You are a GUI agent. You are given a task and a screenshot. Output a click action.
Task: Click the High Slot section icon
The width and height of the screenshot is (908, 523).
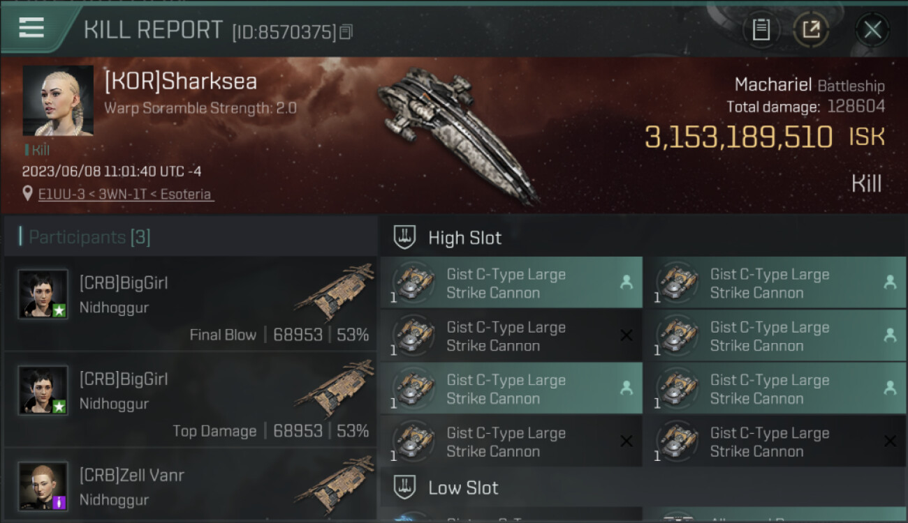pos(404,238)
